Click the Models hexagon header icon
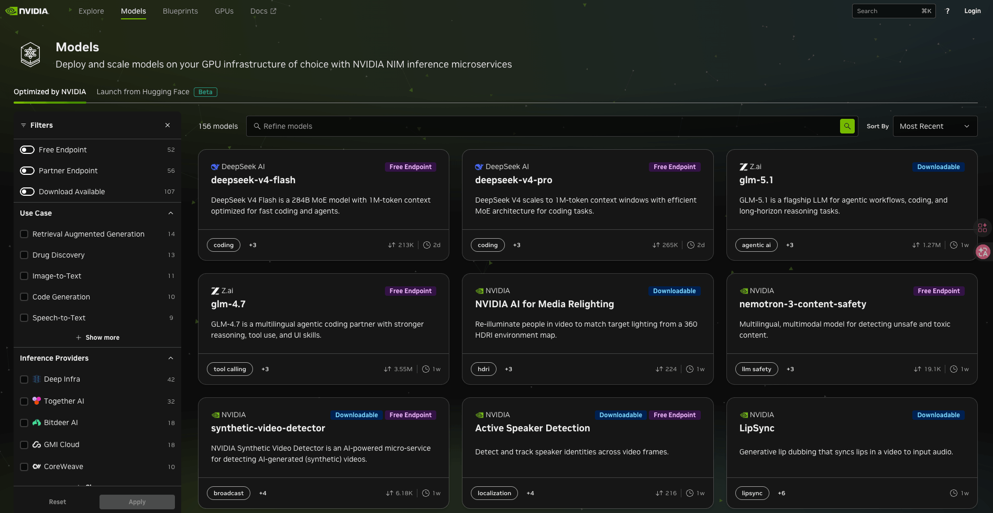 tap(30, 54)
